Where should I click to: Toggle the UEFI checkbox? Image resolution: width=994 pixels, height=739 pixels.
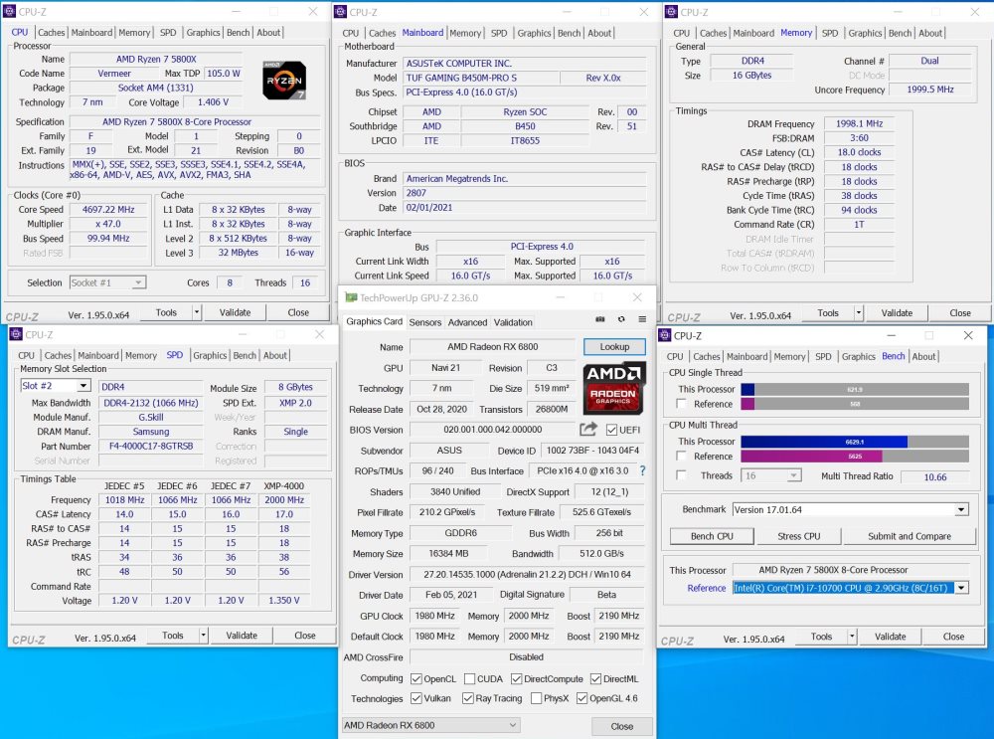click(x=611, y=430)
